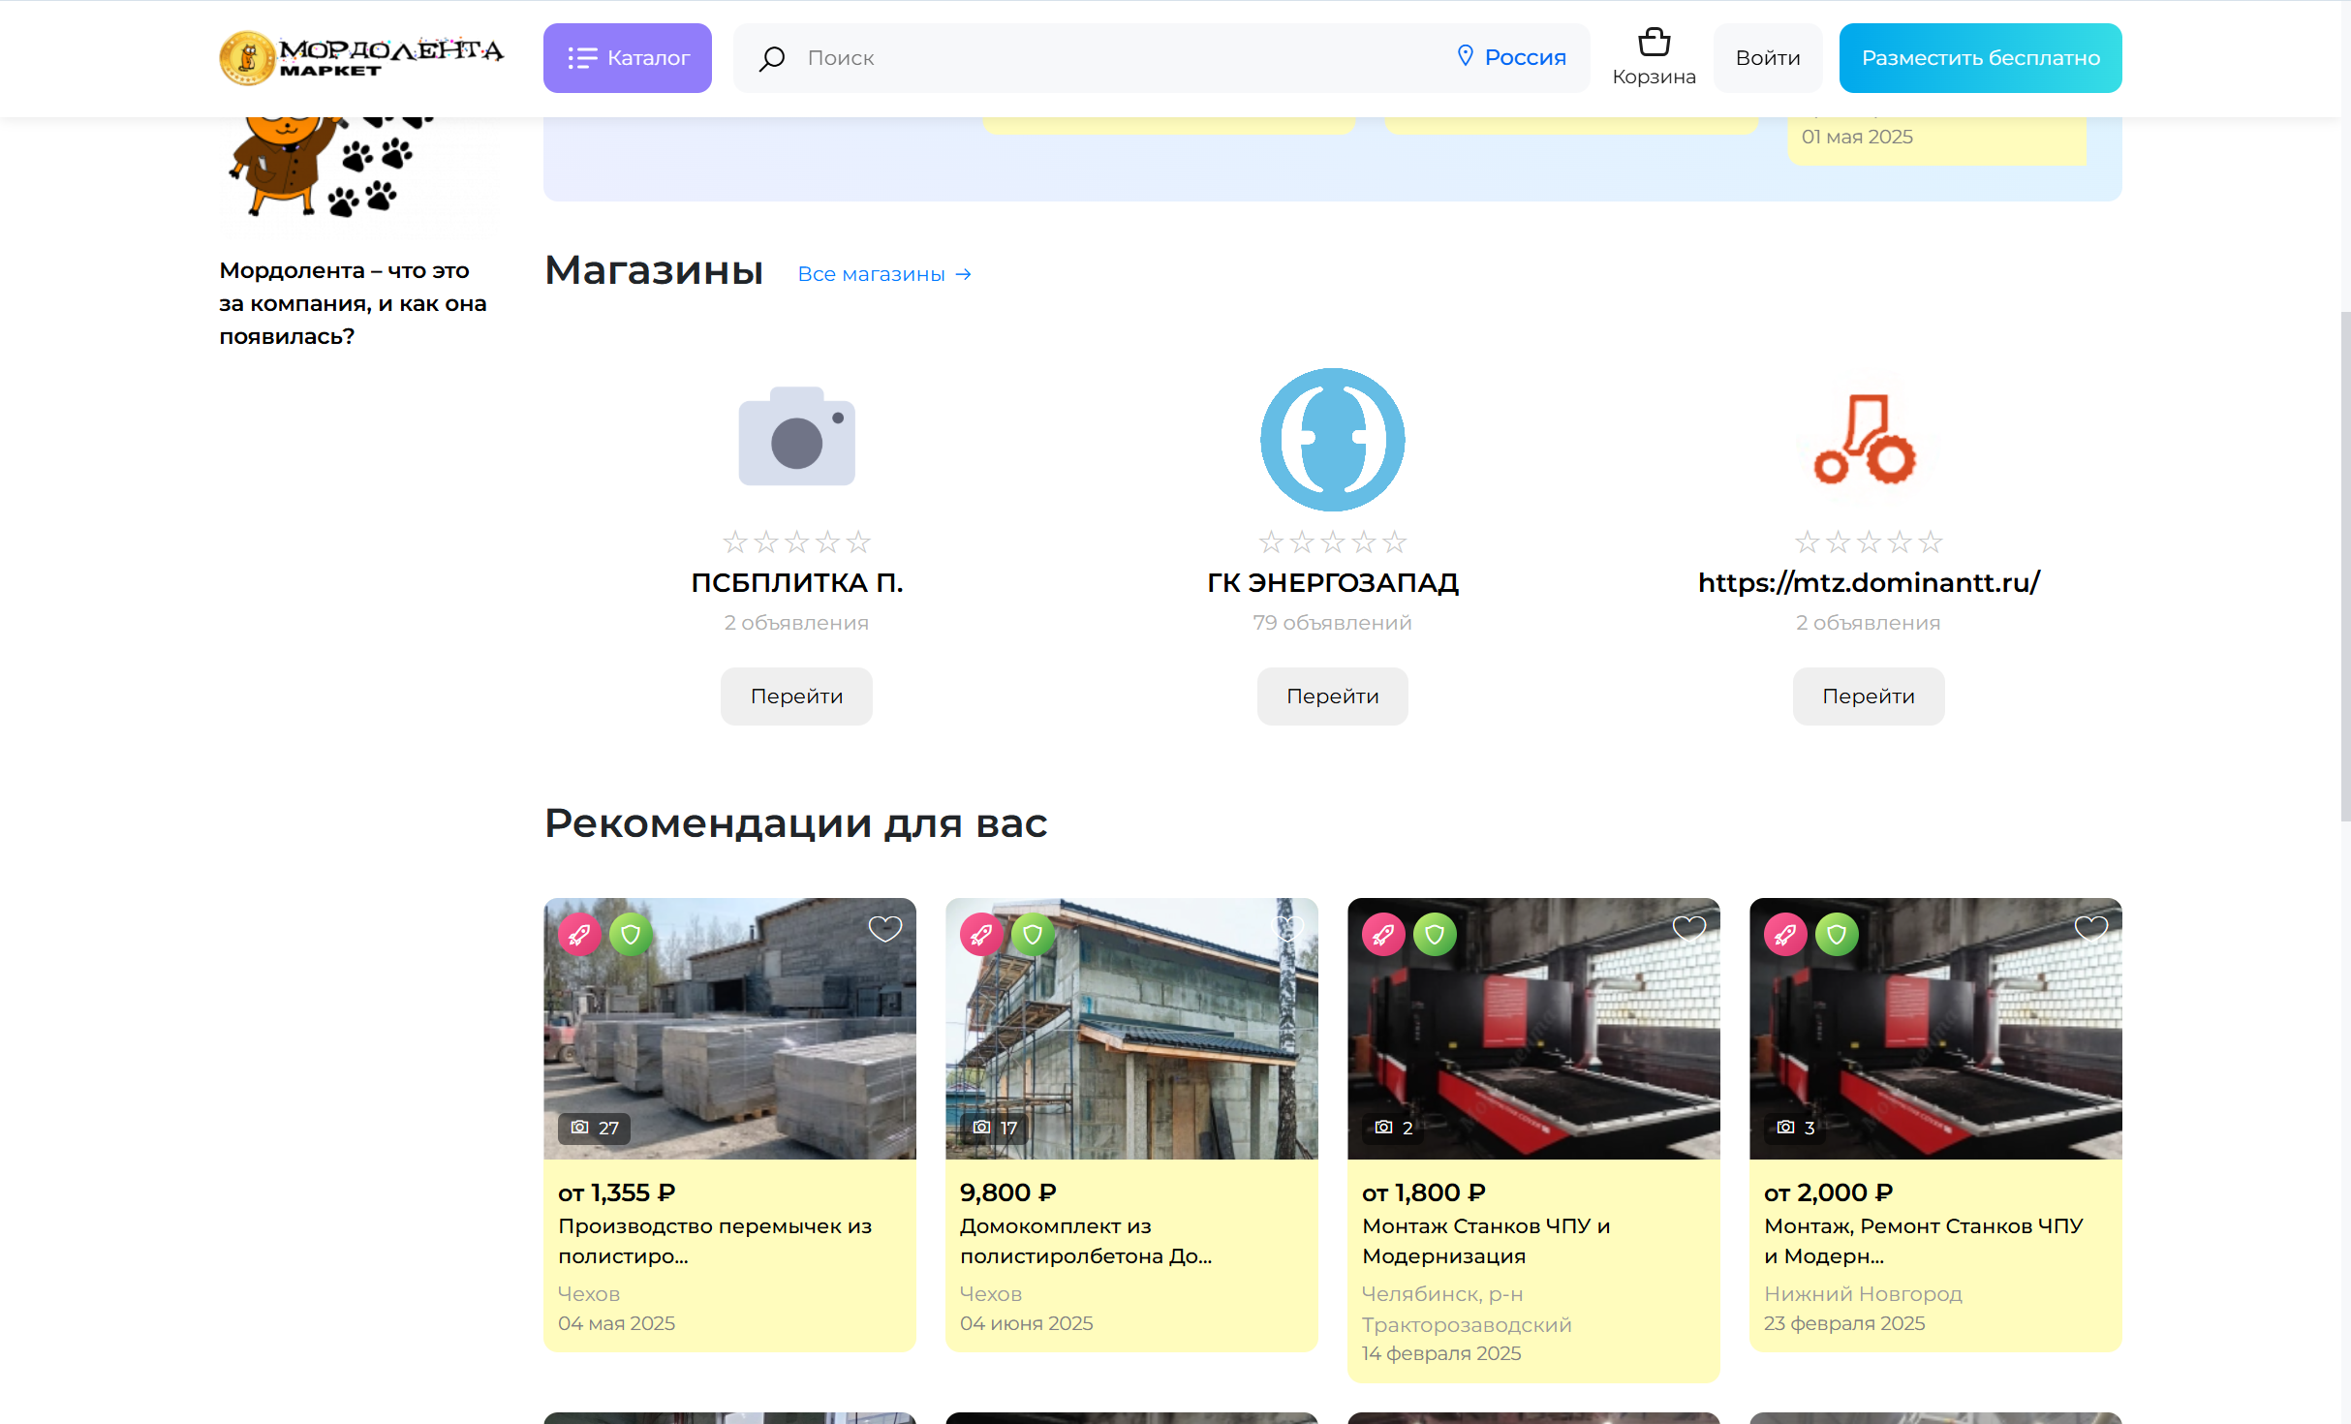The height and width of the screenshot is (1424, 2351).
Task: Open listing Монтаж, Ремонт Станков ЧПУ
Action: pyautogui.click(x=1923, y=1241)
